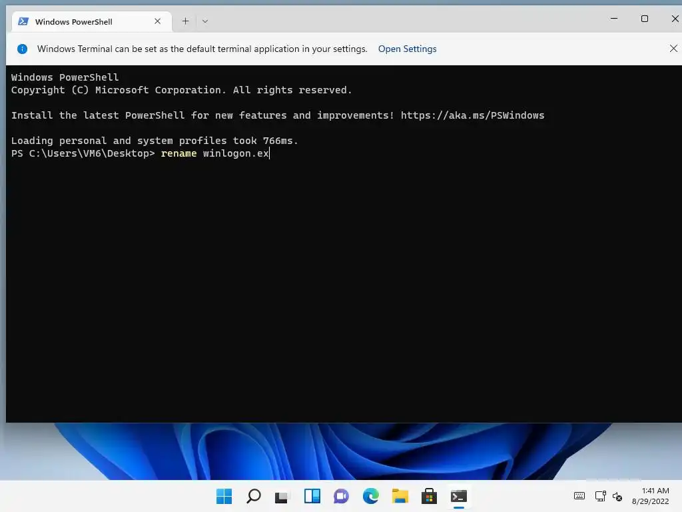Open Settings link in the notification bar
Screen dimensions: 682x512
click(407, 49)
